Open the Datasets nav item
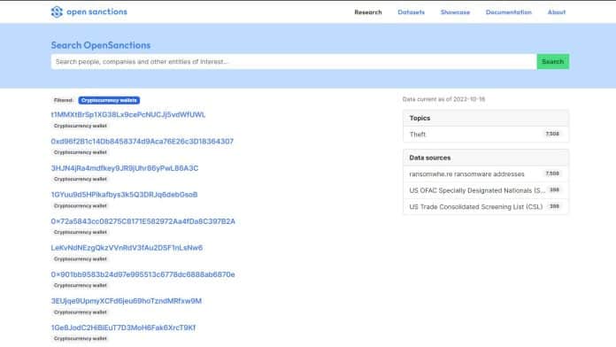Image resolution: width=616 pixels, height=347 pixels. coord(411,12)
